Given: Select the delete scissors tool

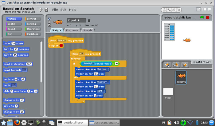Looking at the screenshot, I should [x=169, y=10].
